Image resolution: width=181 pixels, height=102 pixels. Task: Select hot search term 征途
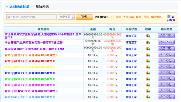(x=118, y=17)
